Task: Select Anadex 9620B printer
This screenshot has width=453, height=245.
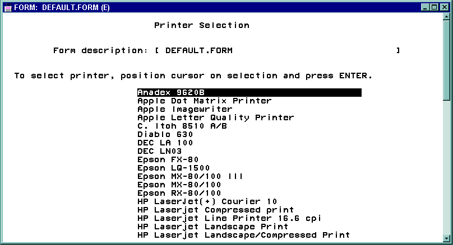Action: coord(249,92)
